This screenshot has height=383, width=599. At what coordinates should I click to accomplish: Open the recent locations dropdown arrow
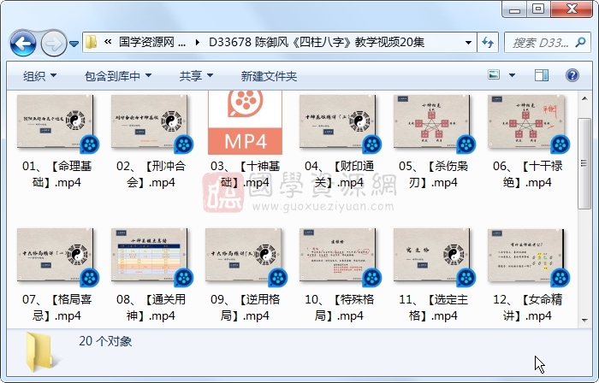[x=74, y=44]
